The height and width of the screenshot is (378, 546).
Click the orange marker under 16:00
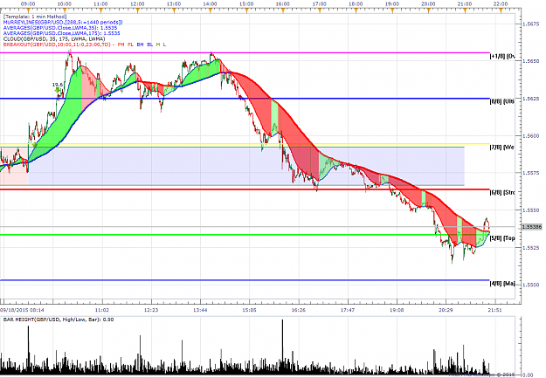coord(283,11)
